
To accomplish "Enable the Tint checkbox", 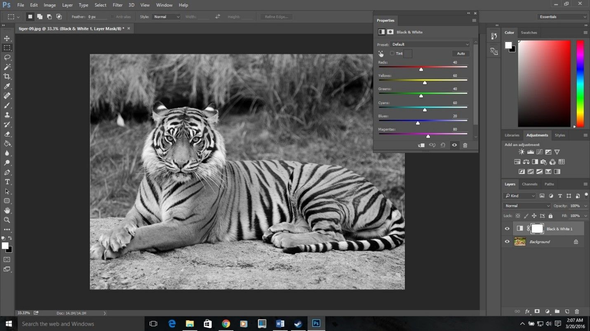I will pyautogui.click(x=392, y=53).
